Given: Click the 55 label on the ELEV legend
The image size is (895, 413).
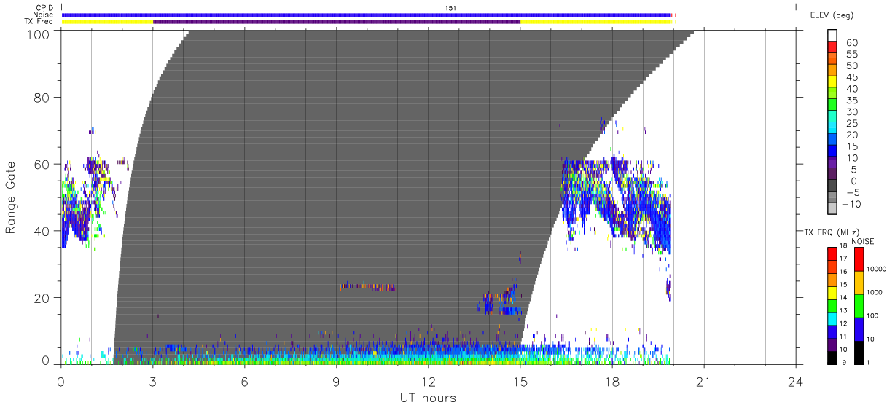Looking at the screenshot, I should pyautogui.click(x=853, y=54).
